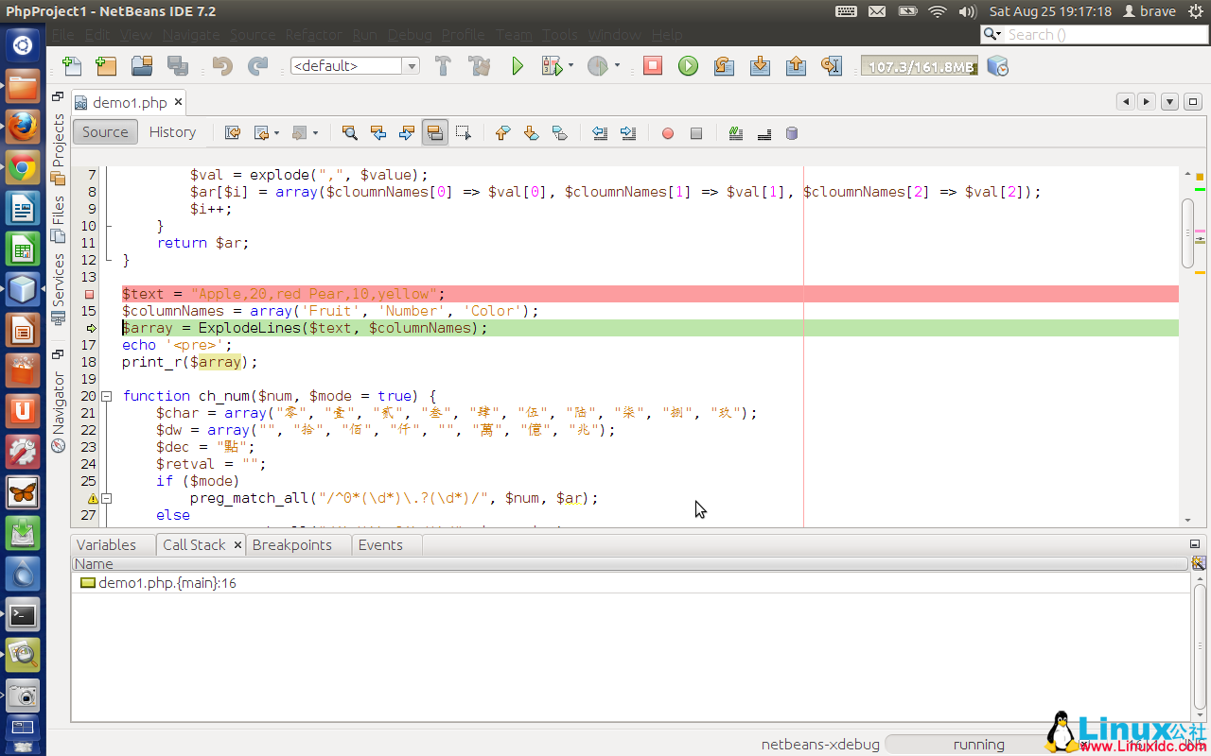Open Debug Project dropdown arrow
Screen dimensions: 1211x756
571,66
